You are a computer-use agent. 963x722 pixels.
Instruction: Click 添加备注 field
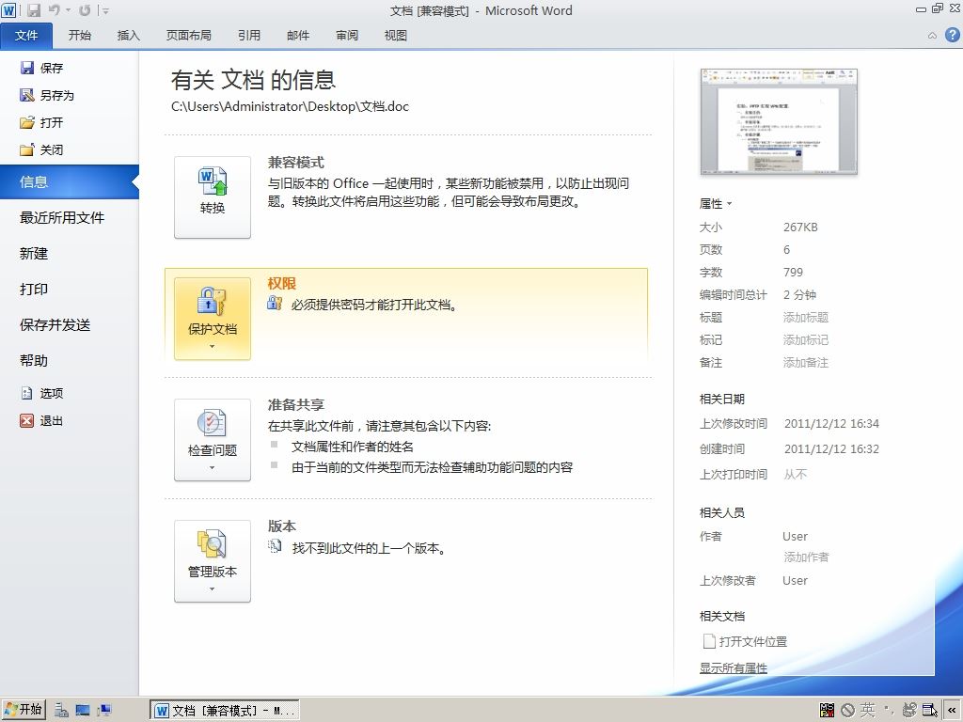(x=806, y=363)
